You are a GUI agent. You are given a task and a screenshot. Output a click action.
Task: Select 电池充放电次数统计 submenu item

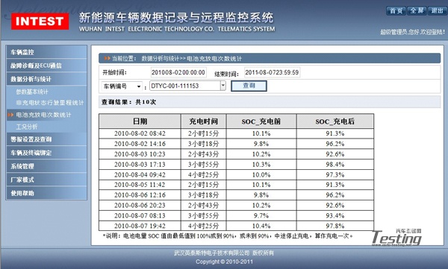tap(43, 115)
